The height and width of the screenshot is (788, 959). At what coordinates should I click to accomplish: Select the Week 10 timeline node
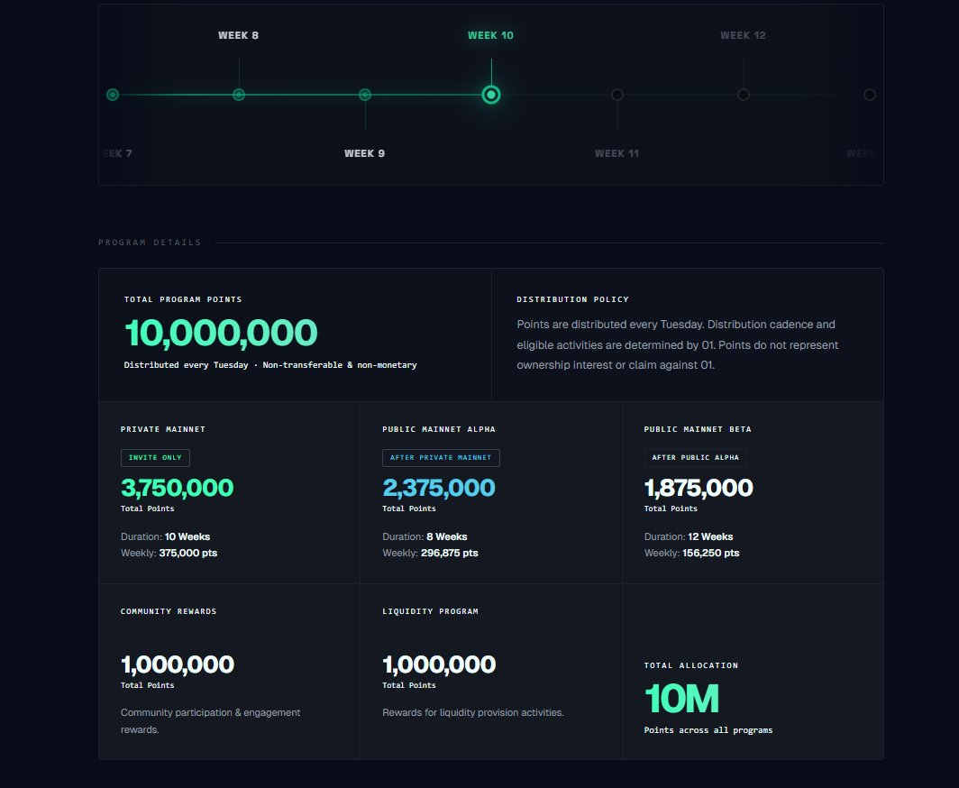pos(491,95)
